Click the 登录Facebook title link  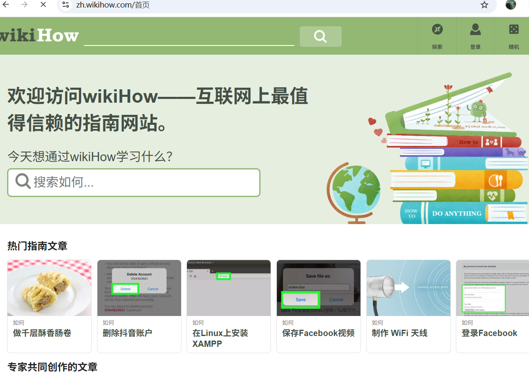tap(489, 333)
